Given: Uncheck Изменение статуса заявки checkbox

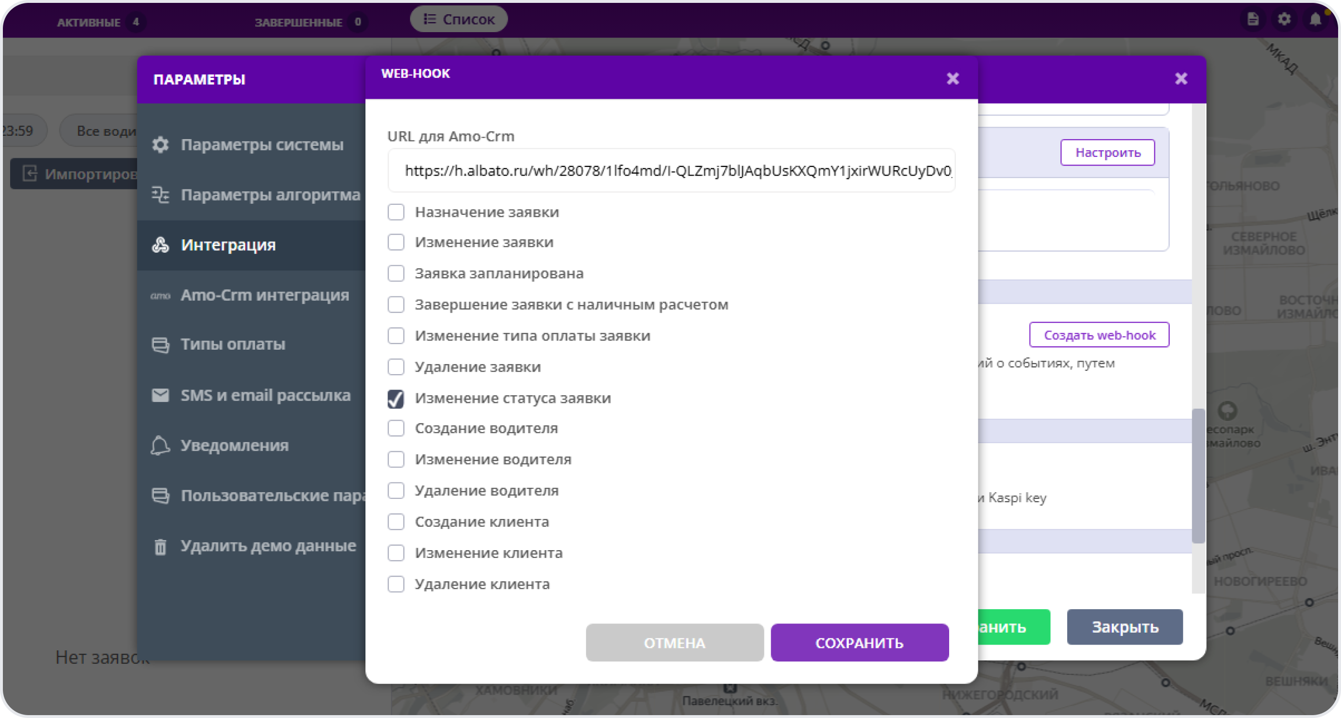Looking at the screenshot, I should (x=396, y=399).
